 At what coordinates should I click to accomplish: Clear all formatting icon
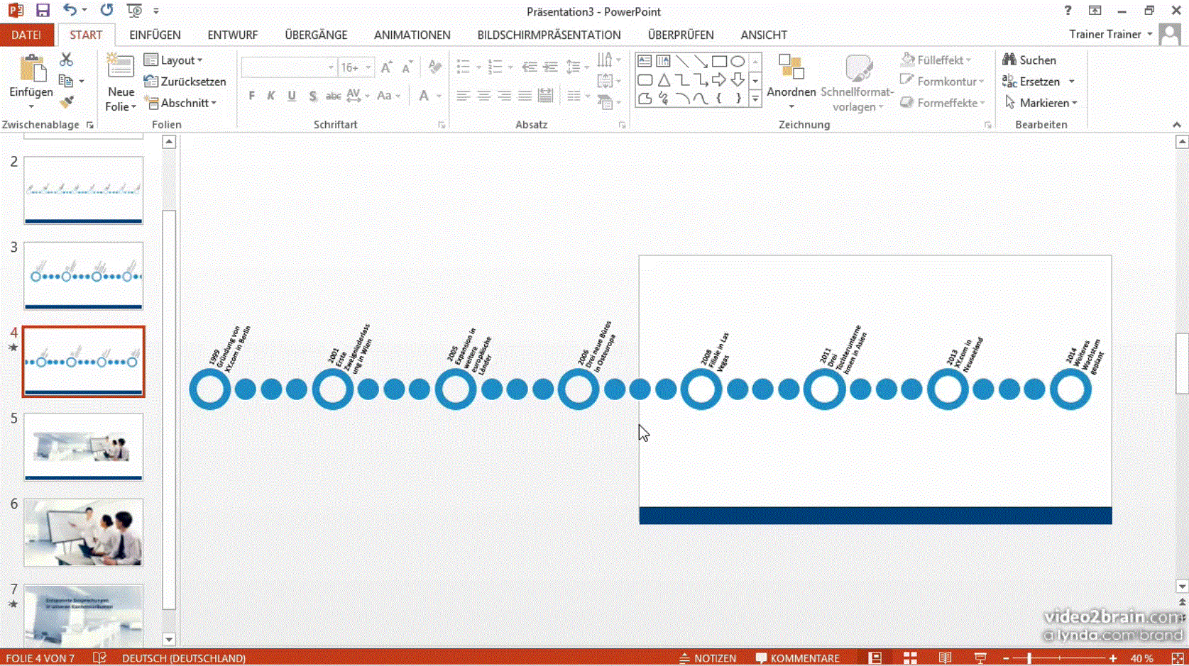pos(435,67)
